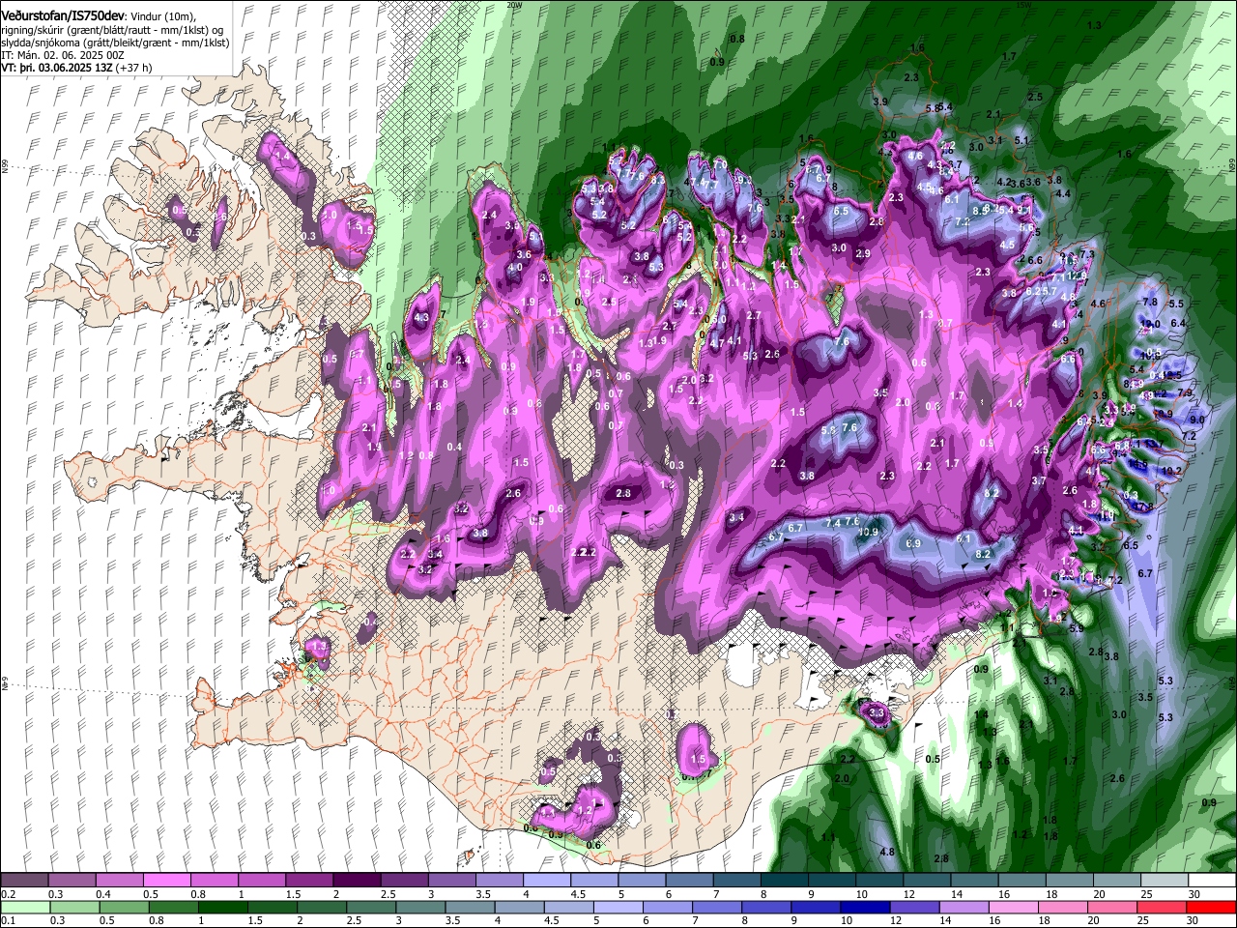Screen dimensions: 1237x928
Task: Select the 7 swatch in the upper legend row
Action: (x=737, y=880)
